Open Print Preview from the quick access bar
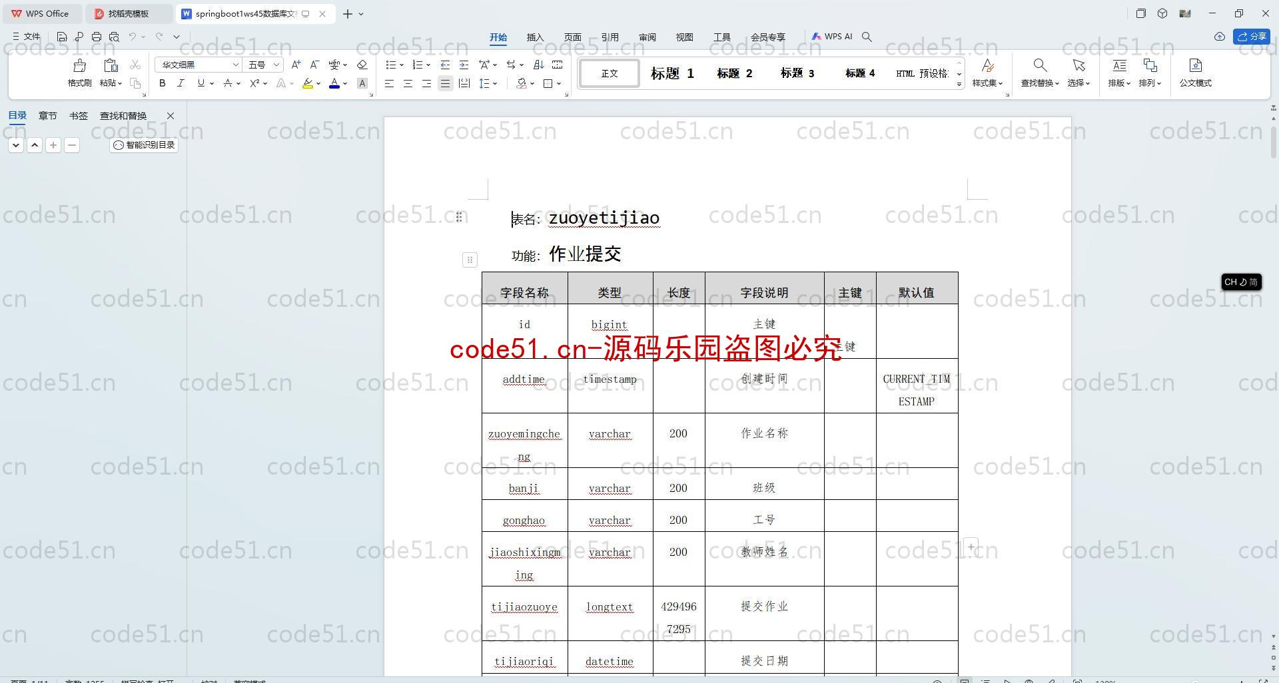Image resolution: width=1279 pixels, height=683 pixels. [114, 37]
